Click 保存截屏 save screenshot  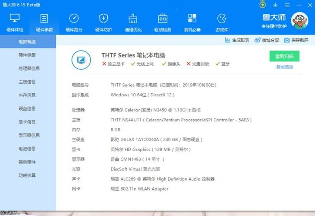coord(296,40)
